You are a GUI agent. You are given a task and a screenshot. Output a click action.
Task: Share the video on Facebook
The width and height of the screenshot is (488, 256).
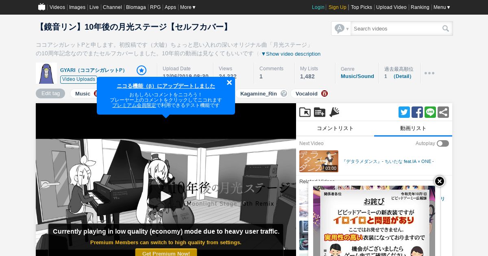pos(417,112)
